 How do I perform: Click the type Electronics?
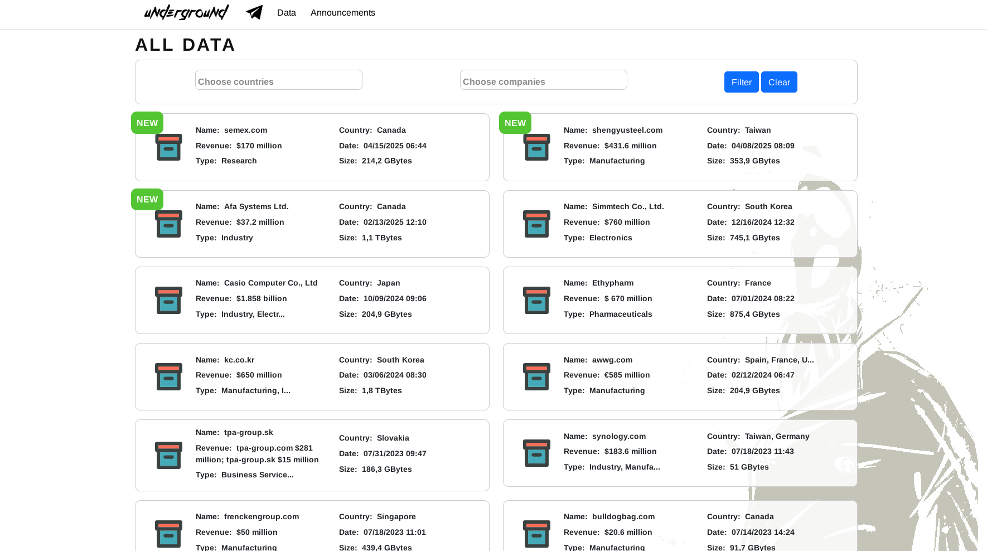pos(611,238)
